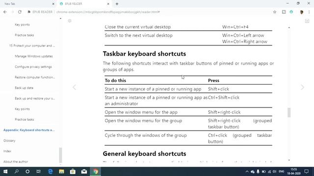
Task: Launch Microsoft Edge from taskbar
Action: (50, 172)
